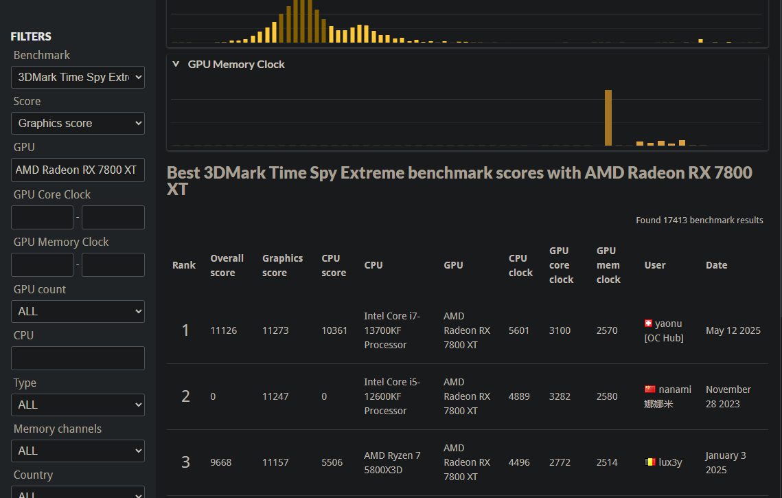Click the Belgium flag icon beside lux3y

coord(650,462)
